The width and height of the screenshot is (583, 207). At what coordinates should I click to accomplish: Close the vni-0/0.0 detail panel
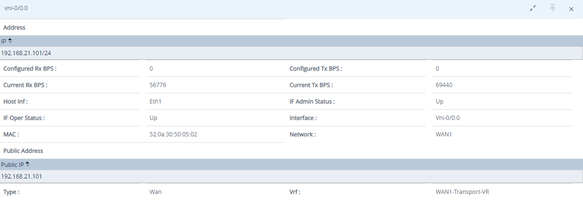tap(571, 9)
